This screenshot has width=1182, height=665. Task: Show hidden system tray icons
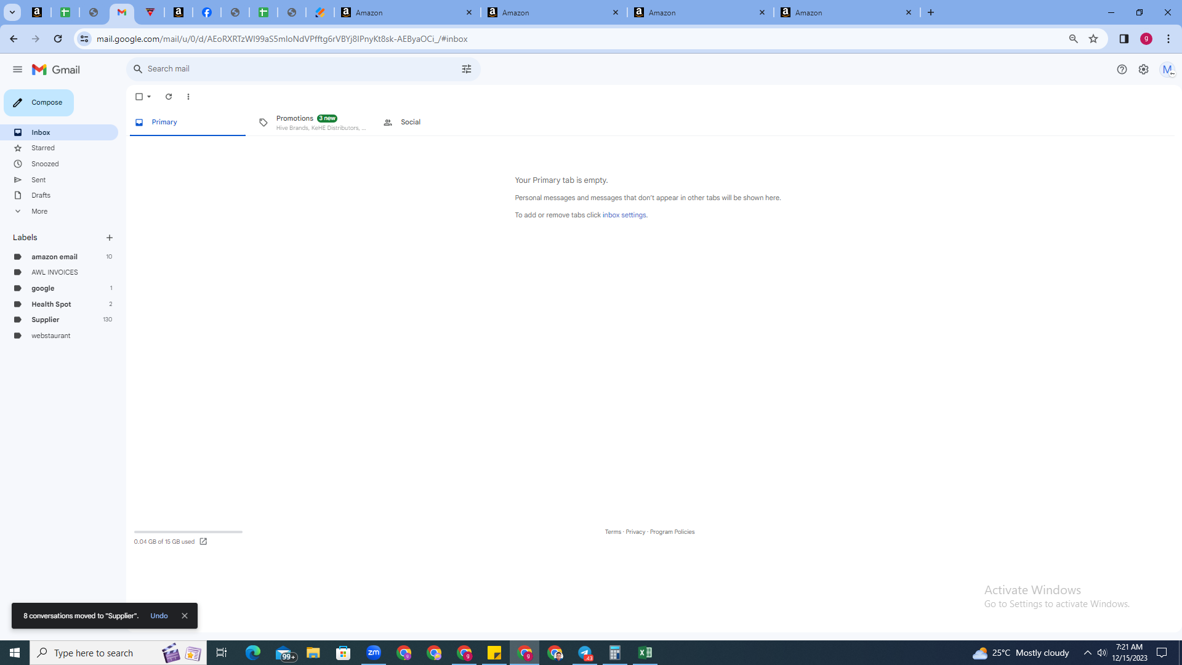1087,653
